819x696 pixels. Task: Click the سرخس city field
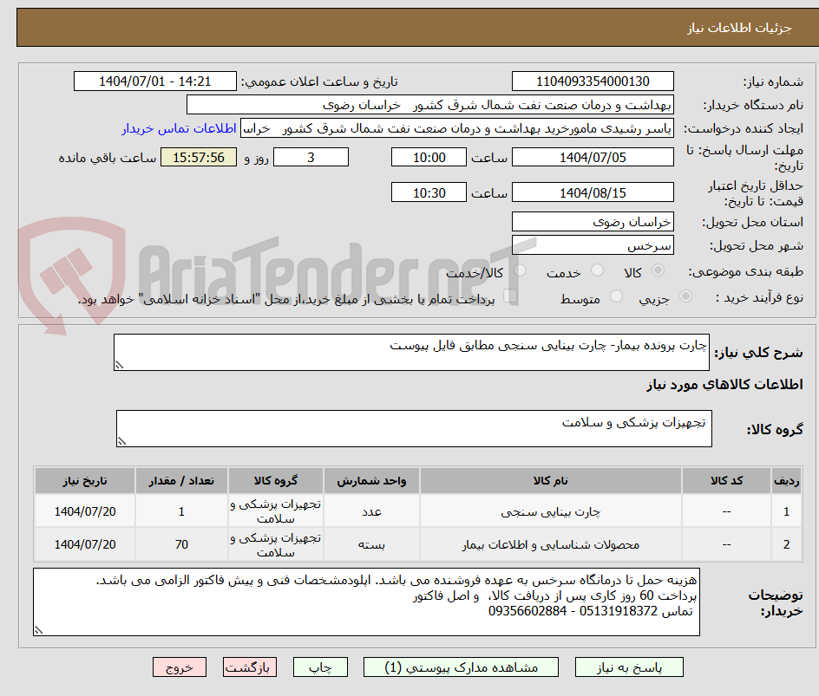(x=592, y=245)
